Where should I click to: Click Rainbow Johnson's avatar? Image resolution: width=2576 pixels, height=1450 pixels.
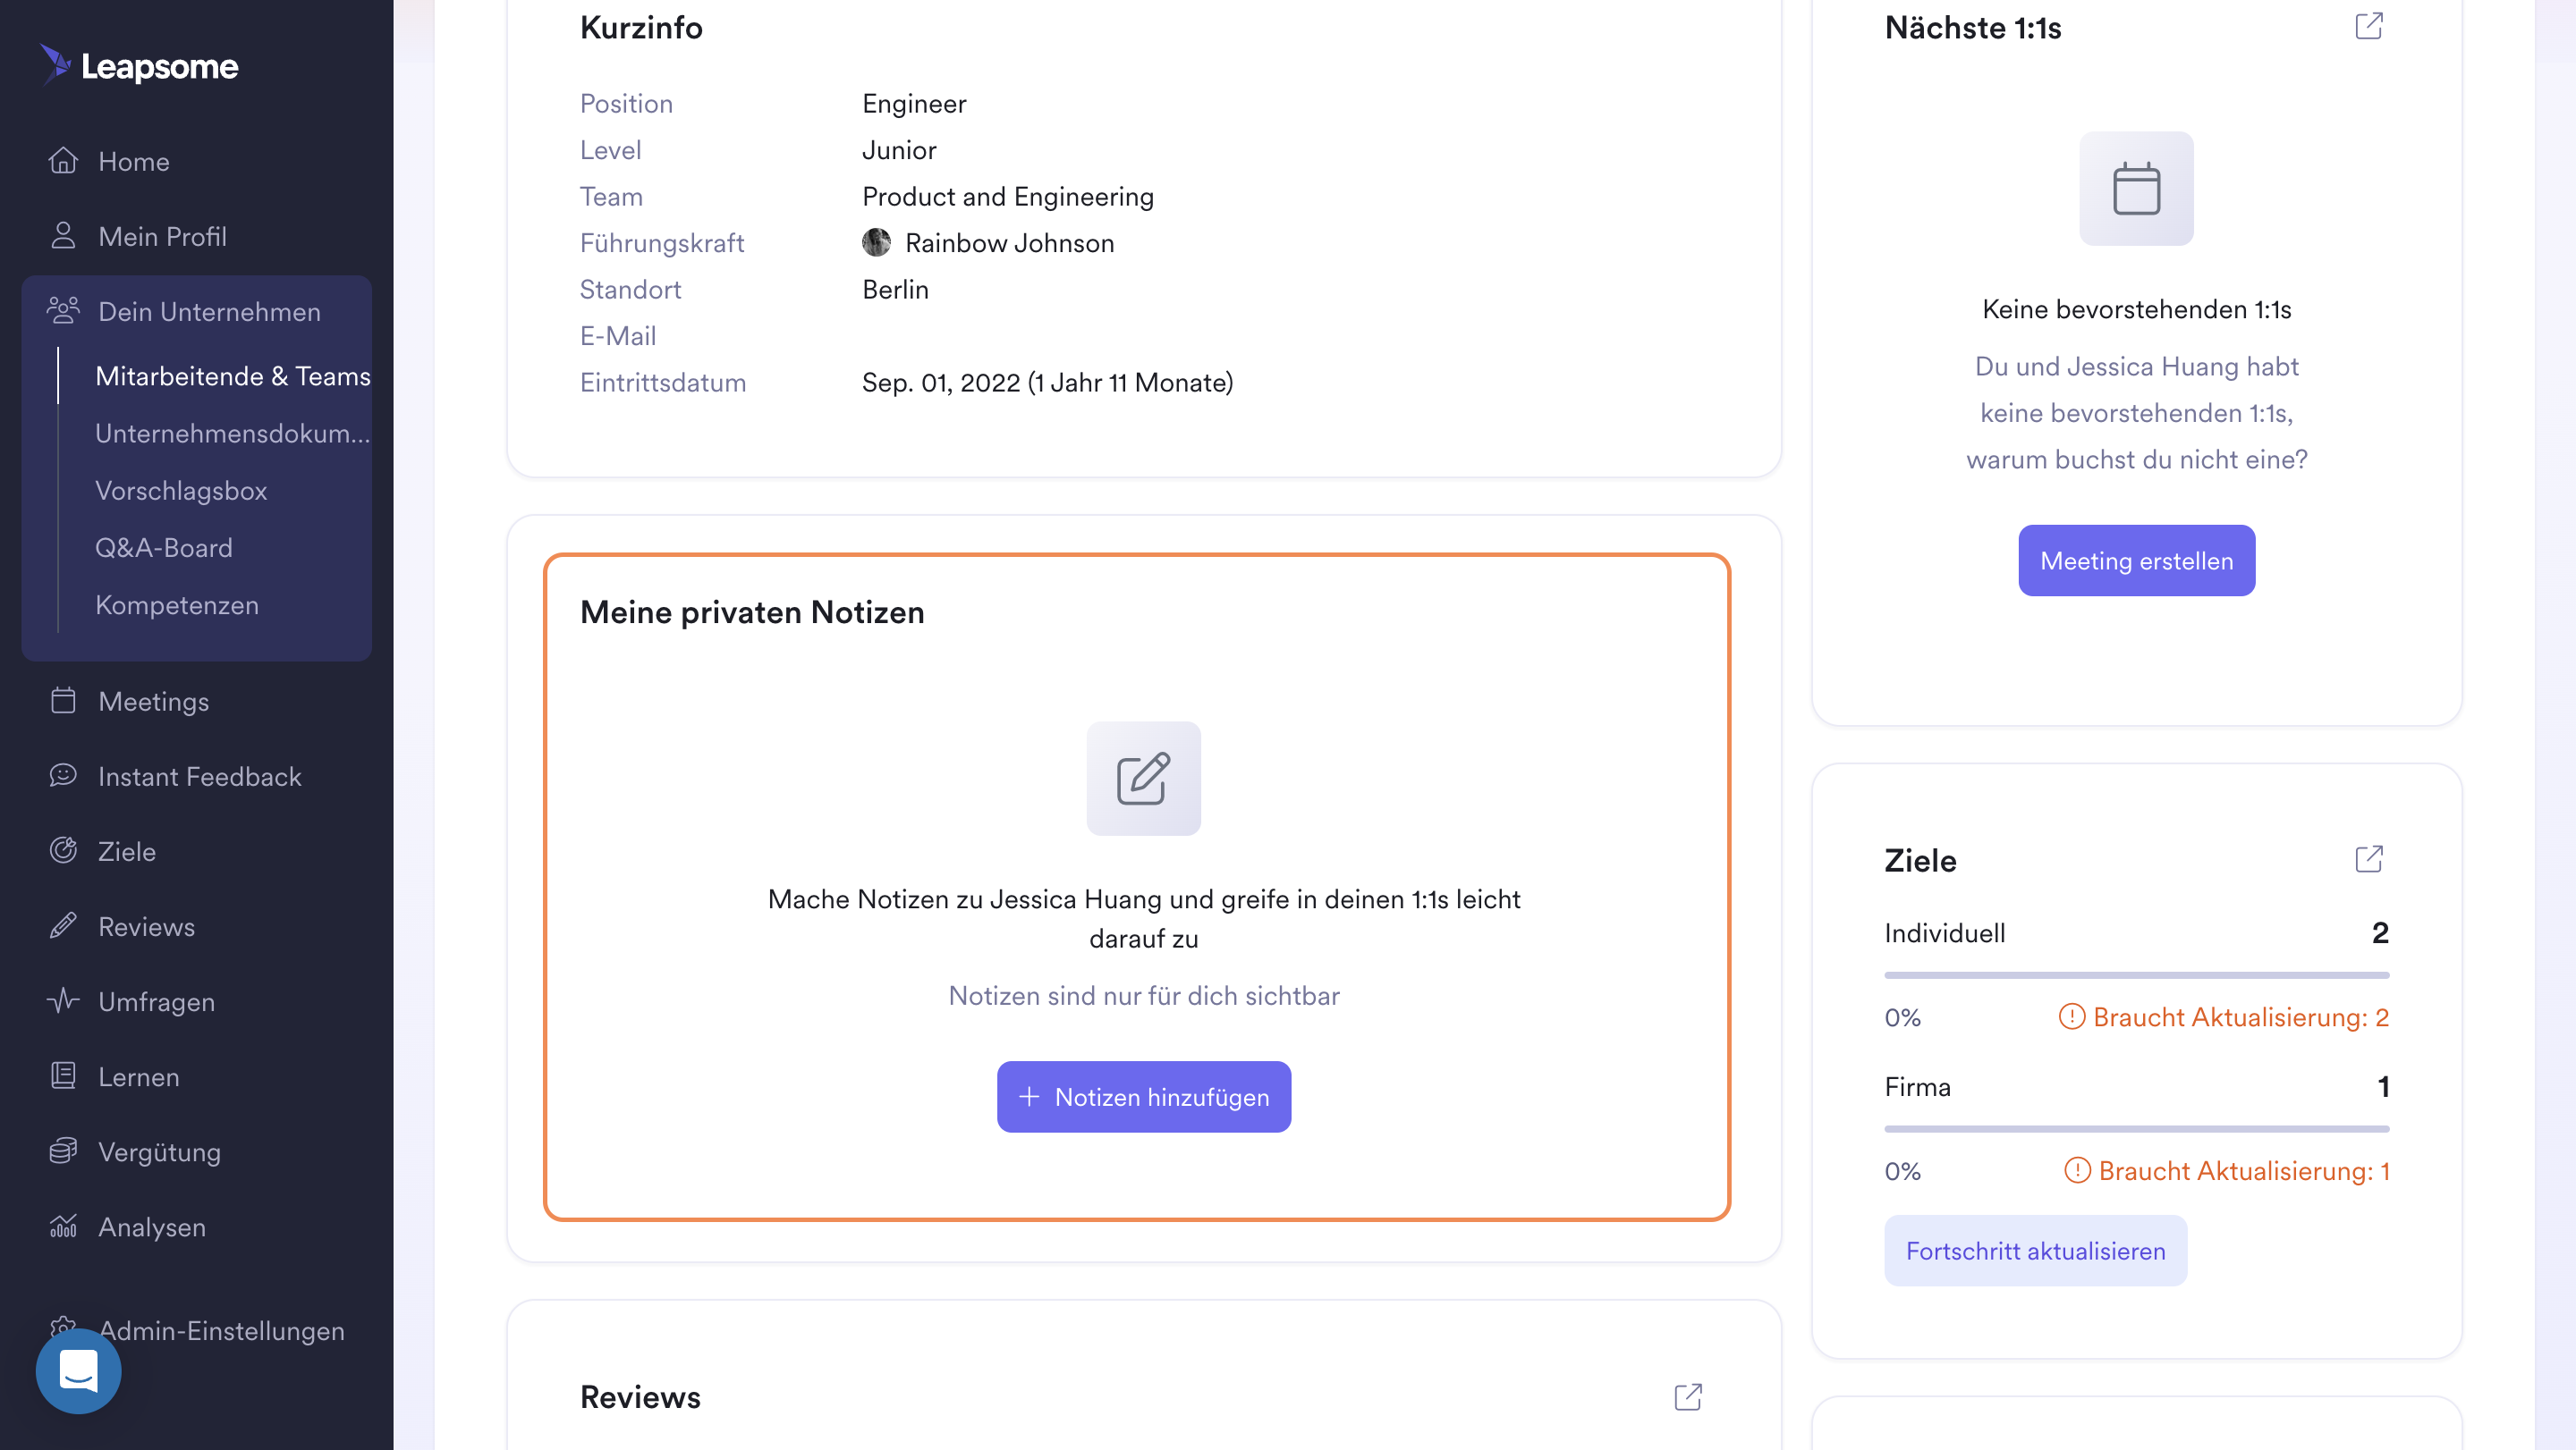[876, 243]
